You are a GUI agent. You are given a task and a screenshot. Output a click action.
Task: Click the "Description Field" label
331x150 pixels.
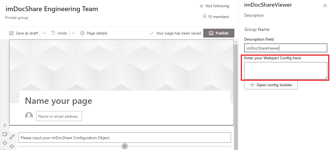(x=259, y=39)
